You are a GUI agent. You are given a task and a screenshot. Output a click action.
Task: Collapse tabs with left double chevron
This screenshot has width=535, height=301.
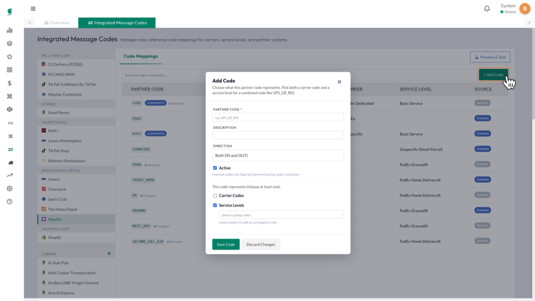coord(30,23)
